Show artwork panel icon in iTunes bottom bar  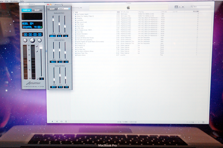pos(66,122)
